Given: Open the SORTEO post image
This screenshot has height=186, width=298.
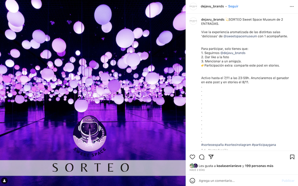Looking at the screenshot, I should [93, 93].
